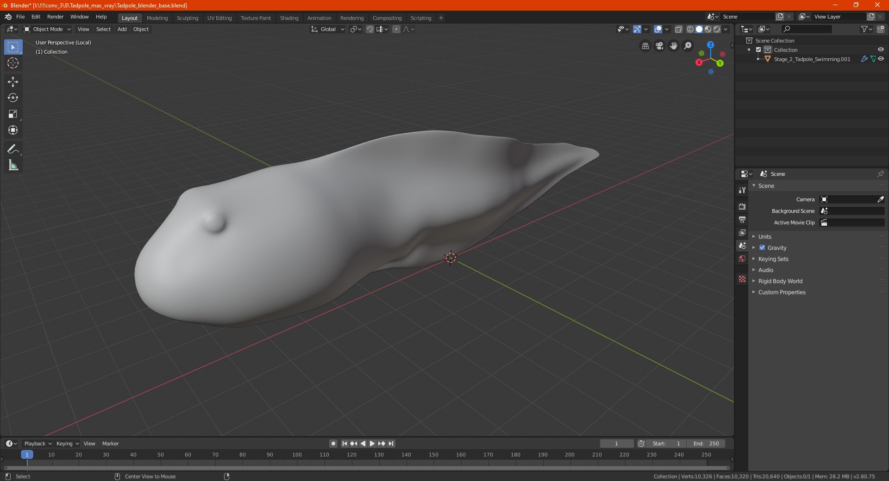Image resolution: width=889 pixels, height=481 pixels.
Task: Open the Object Mode dropdown
Action: point(47,29)
